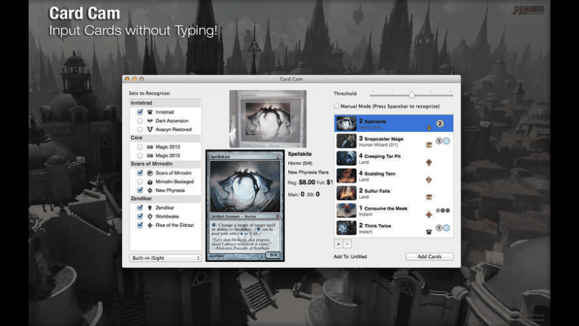Open the Built-in iSight camera dropdown

166,257
